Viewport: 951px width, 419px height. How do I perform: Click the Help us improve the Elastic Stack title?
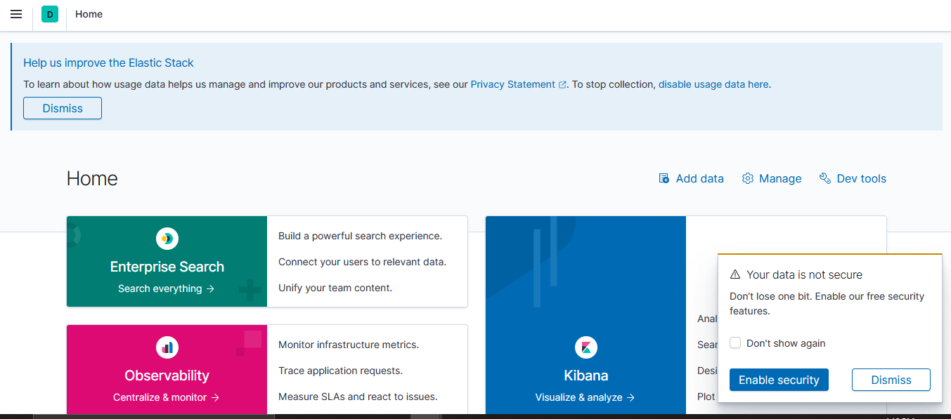point(108,62)
